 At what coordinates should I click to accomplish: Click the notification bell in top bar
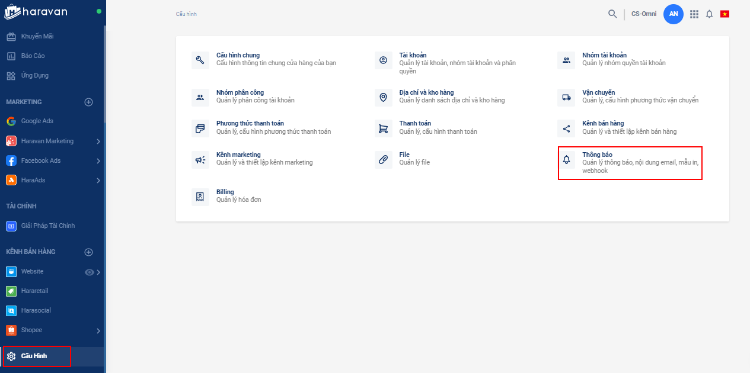tap(709, 14)
